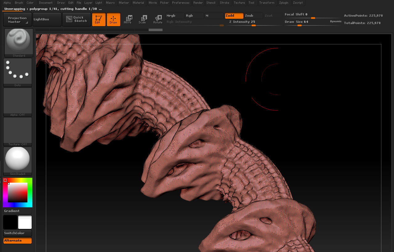394x252 pixels.
Task: Launch Projection Master
Action: [x=18, y=20]
